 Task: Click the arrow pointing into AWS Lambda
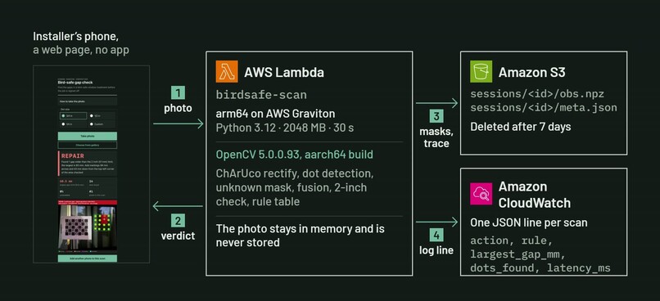point(178,124)
